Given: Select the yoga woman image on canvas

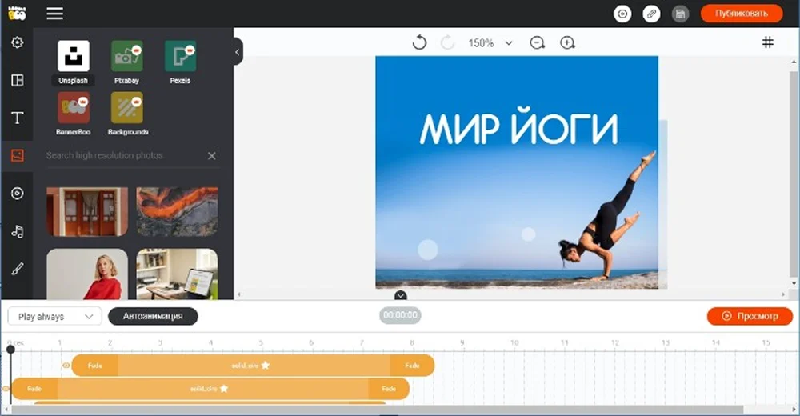Looking at the screenshot, I should click(607, 215).
